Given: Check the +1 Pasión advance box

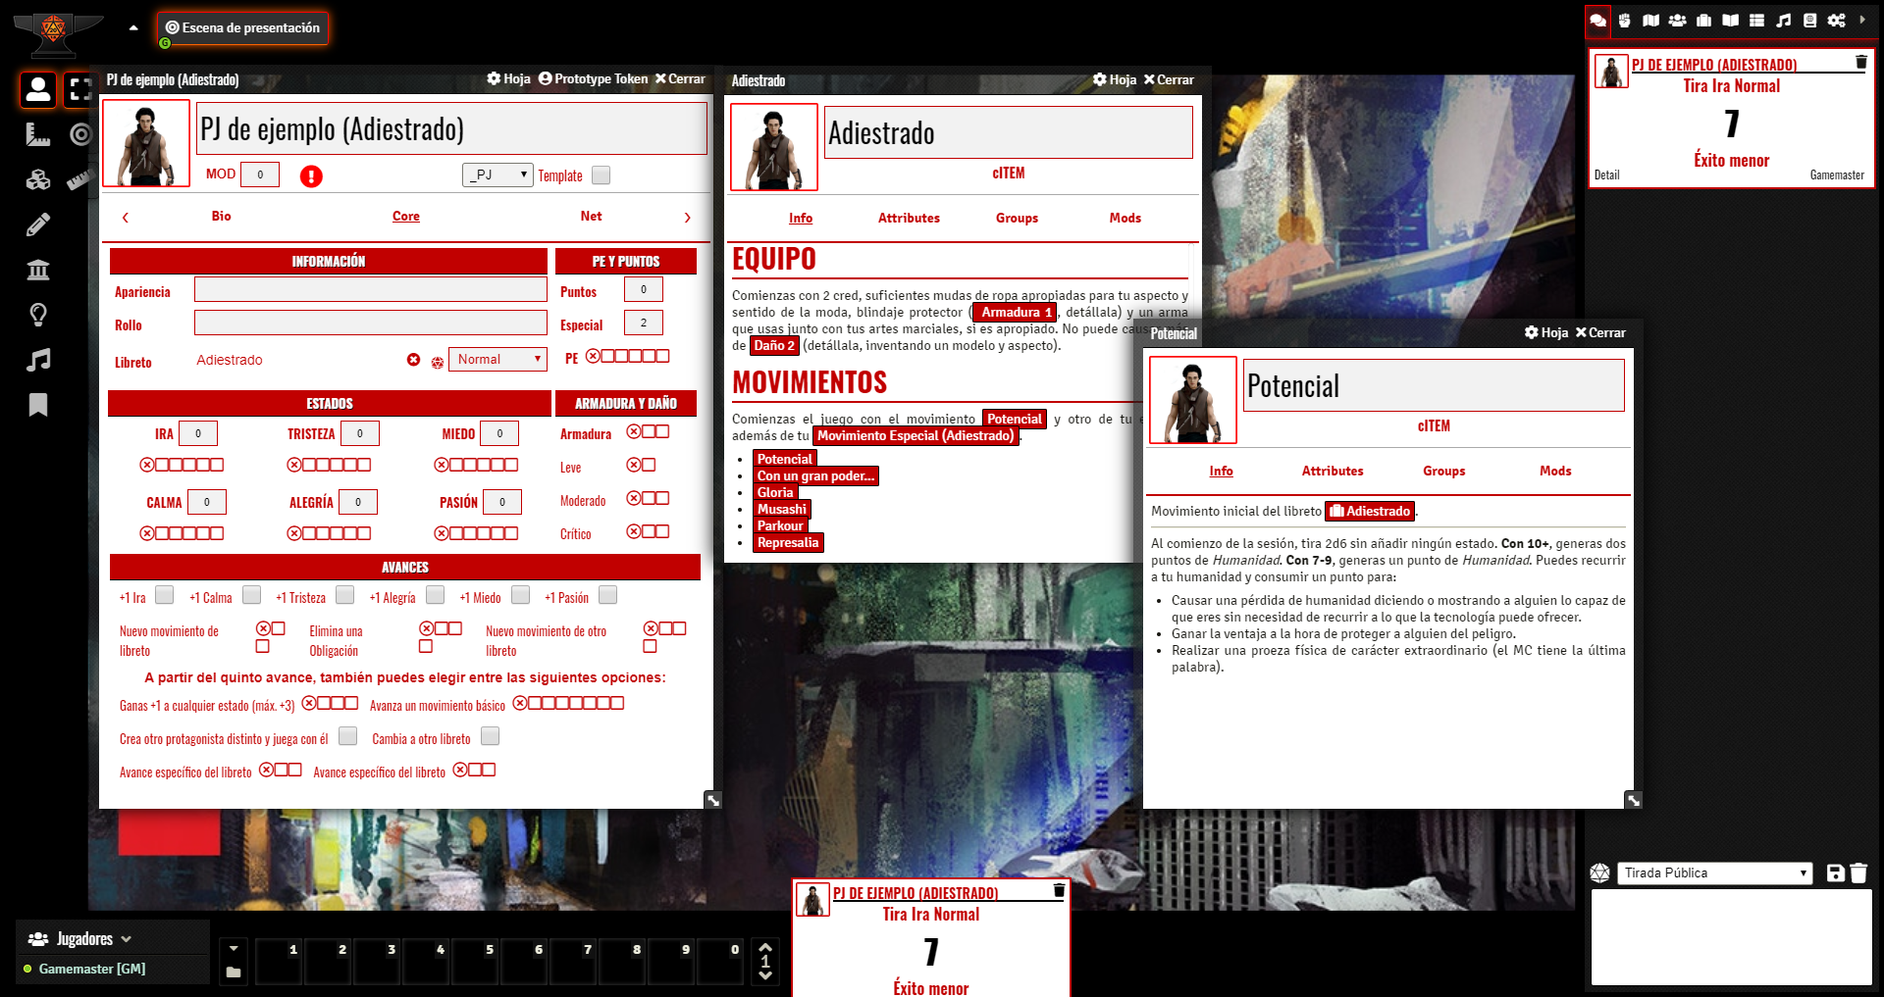Looking at the screenshot, I should coord(608,595).
